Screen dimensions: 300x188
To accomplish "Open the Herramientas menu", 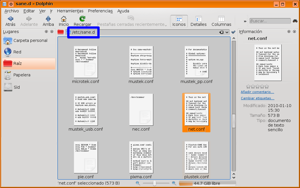I will pos(70,11).
